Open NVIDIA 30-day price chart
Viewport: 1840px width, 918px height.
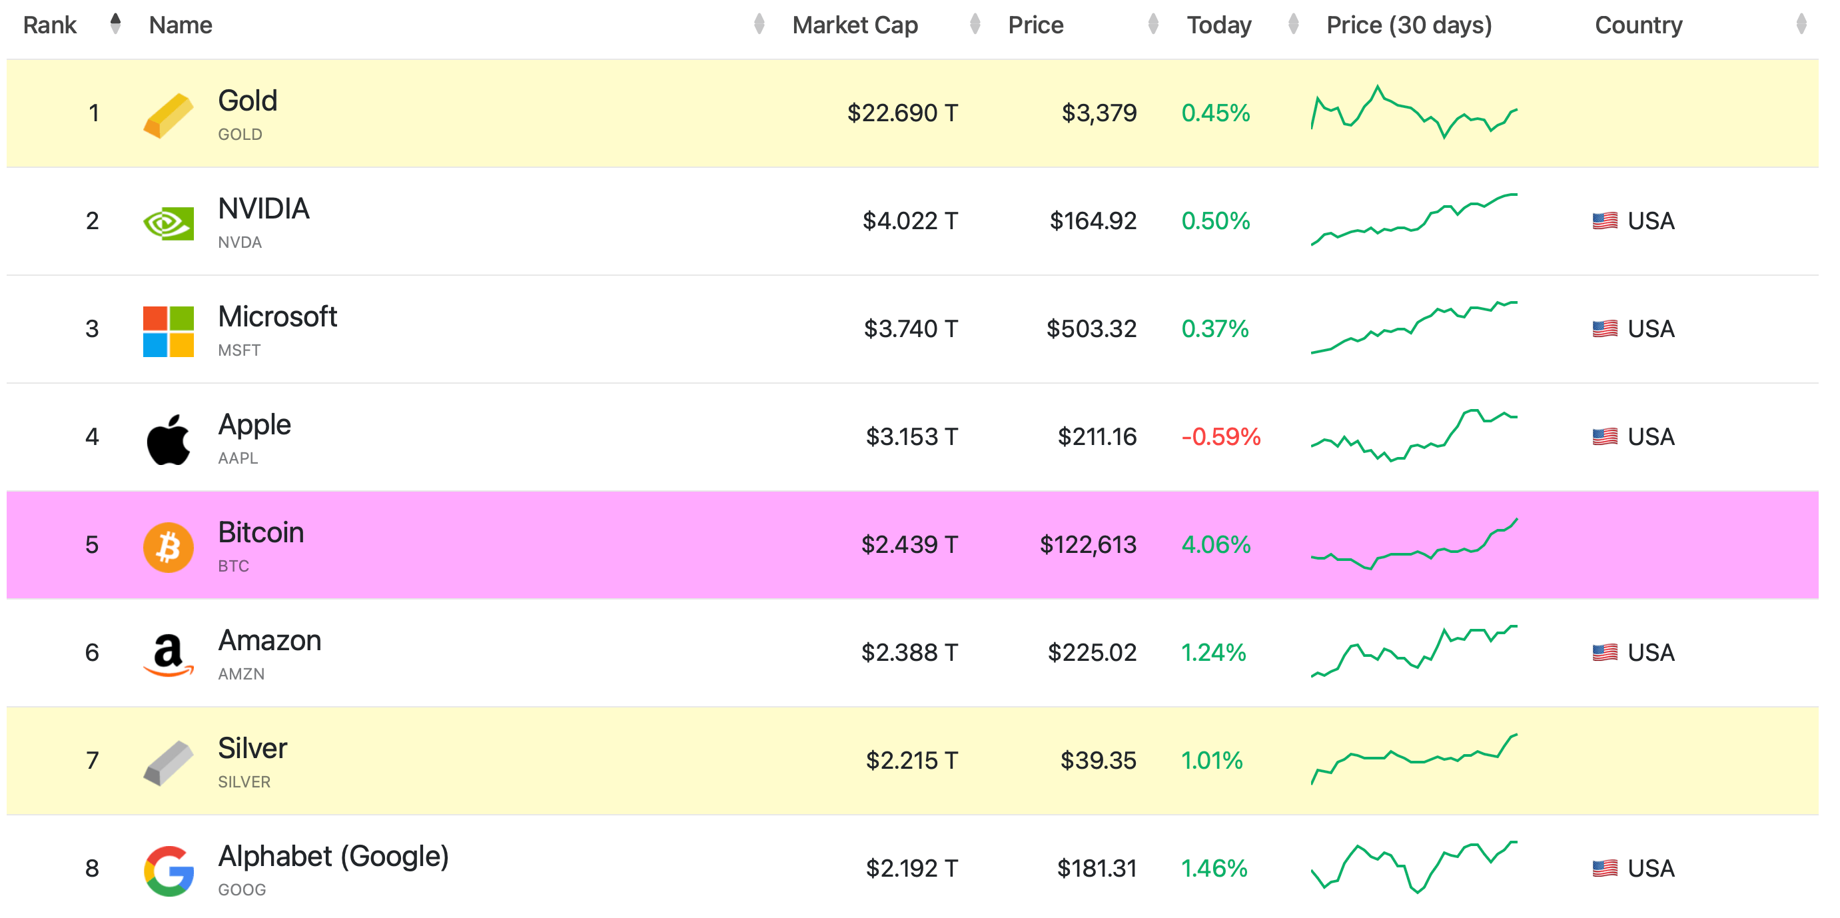pyautogui.click(x=1414, y=219)
